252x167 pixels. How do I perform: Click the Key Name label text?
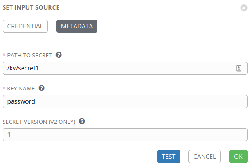click(x=21, y=89)
